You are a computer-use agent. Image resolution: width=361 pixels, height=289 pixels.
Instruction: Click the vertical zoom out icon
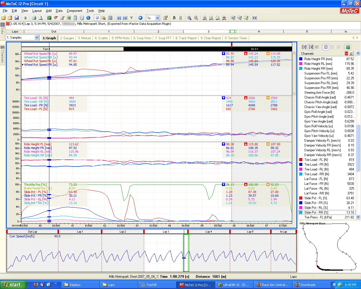pyautogui.click(x=239, y=18)
